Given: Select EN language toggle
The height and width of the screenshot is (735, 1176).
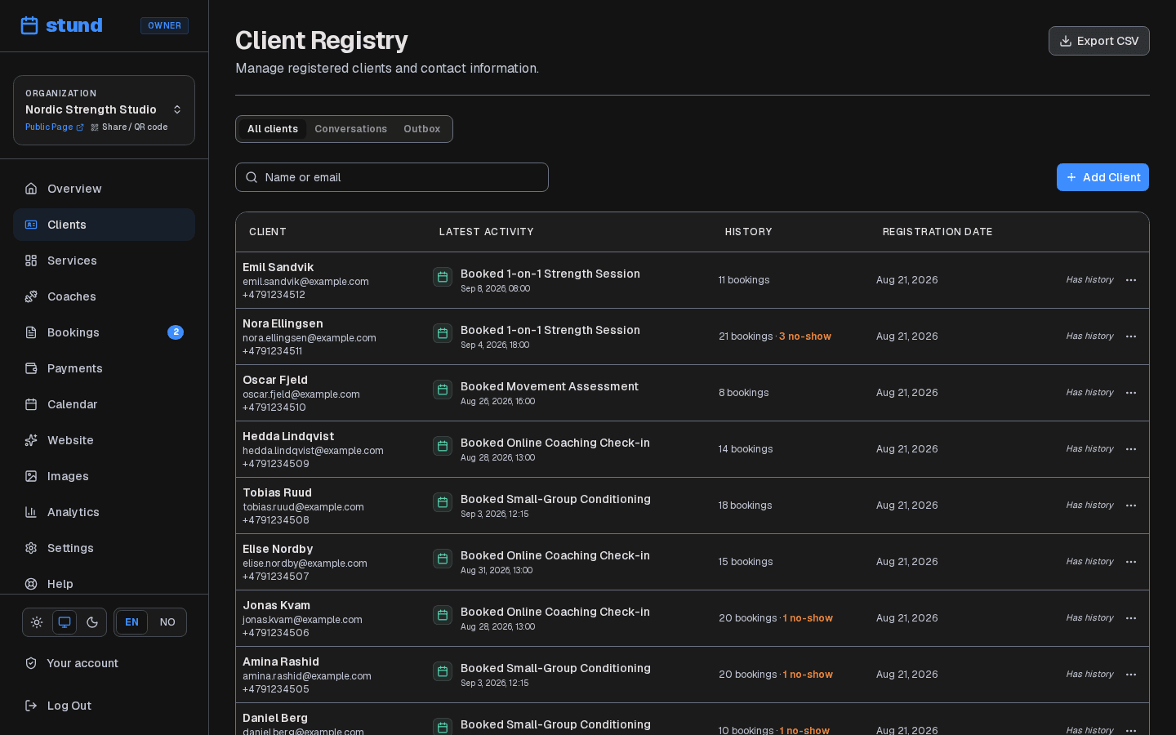Looking at the screenshot, I should [131, 622].
